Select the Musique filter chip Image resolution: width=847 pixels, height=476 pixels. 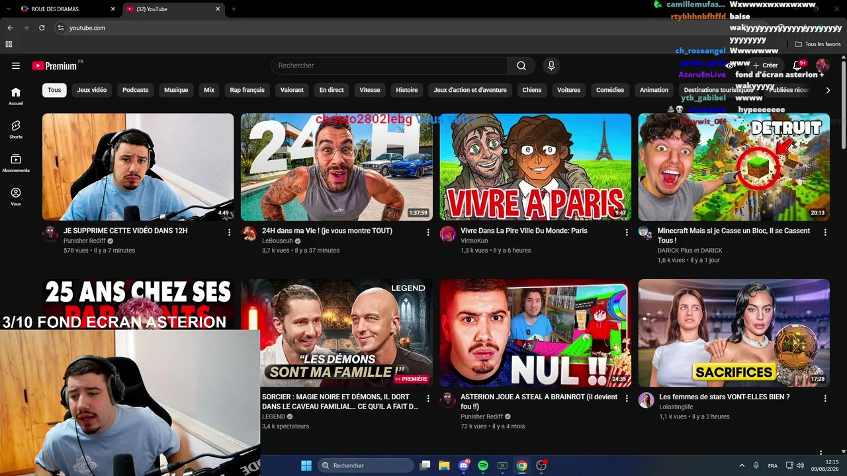click(x=176, y=90)
